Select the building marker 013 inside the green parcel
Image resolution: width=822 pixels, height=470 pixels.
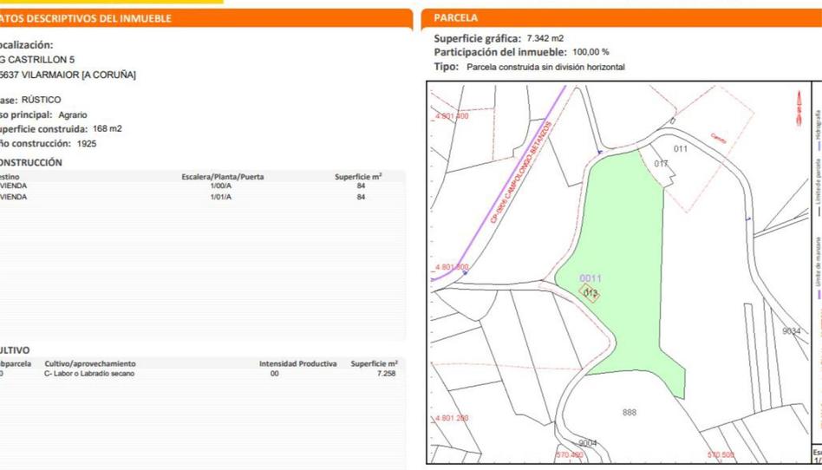pos(590,293)
